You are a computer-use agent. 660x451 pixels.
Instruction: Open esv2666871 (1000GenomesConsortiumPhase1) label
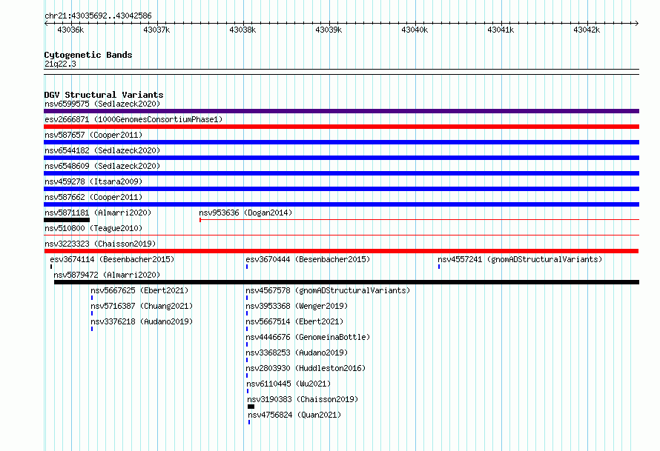click(x=133, y=119)
